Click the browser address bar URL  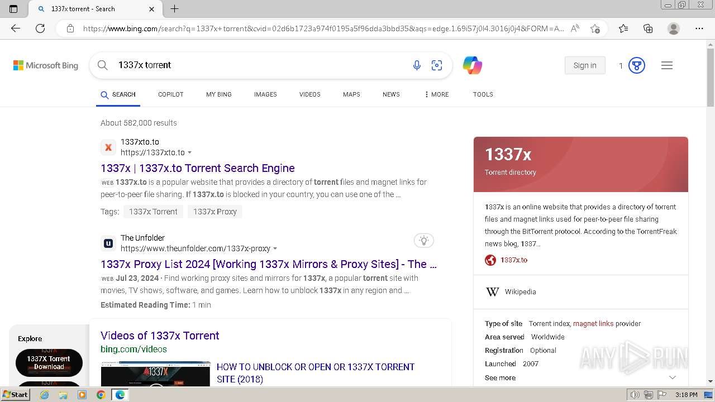coord(323,28)
